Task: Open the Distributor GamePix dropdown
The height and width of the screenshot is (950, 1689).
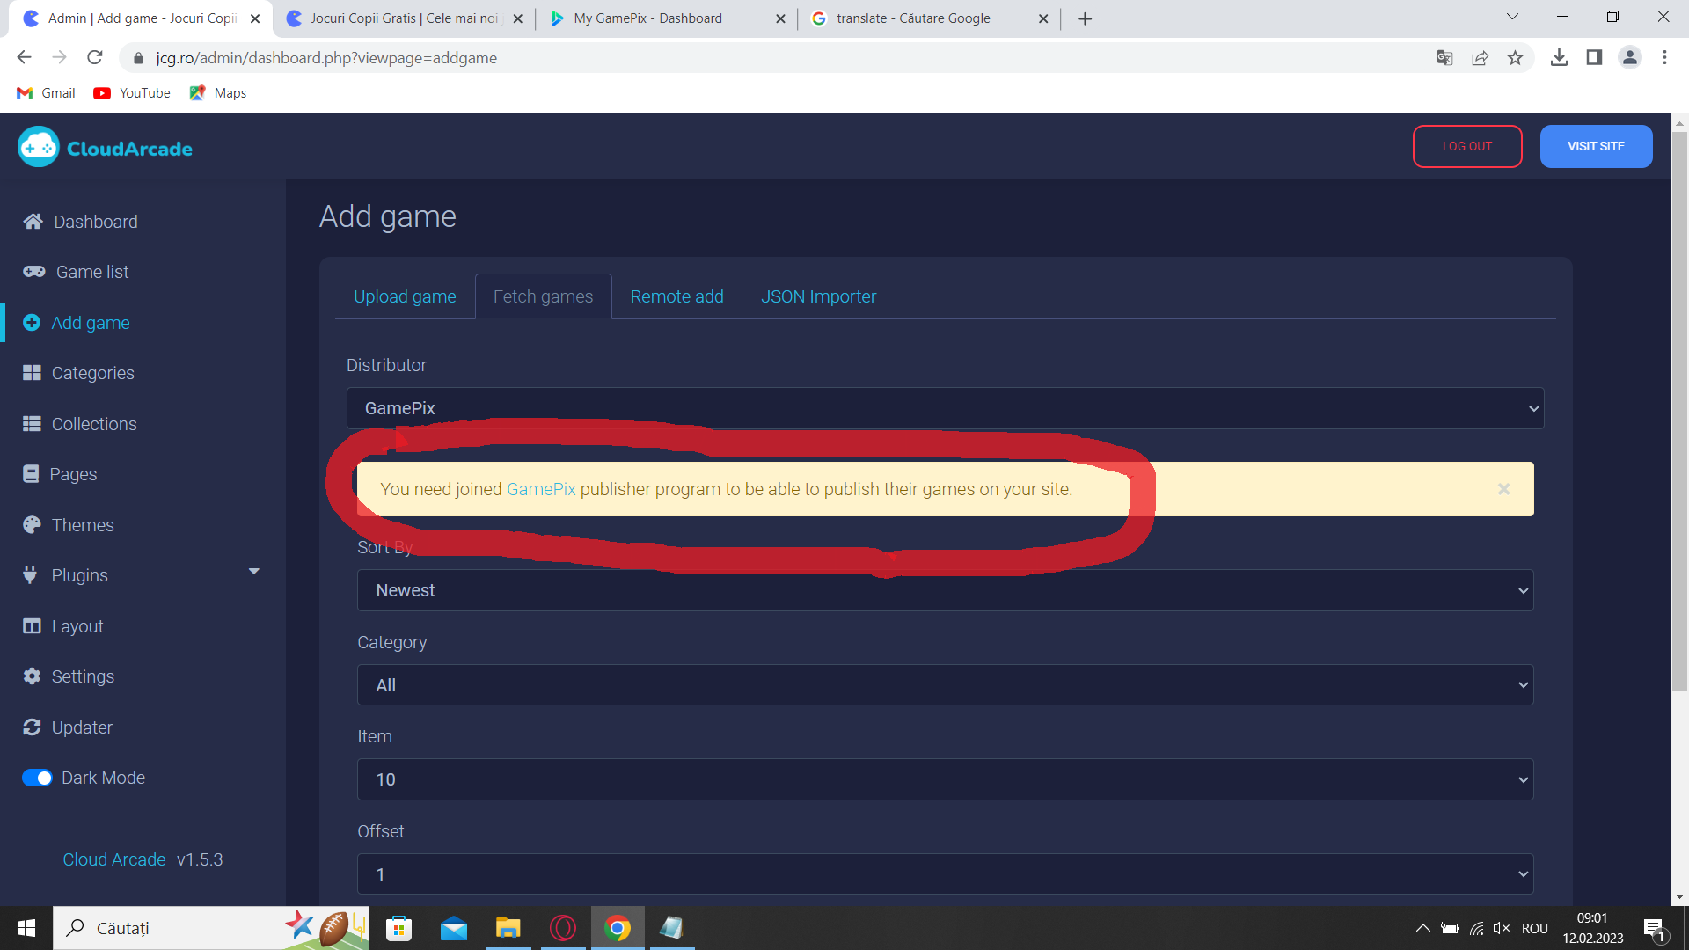Action: 945,408
